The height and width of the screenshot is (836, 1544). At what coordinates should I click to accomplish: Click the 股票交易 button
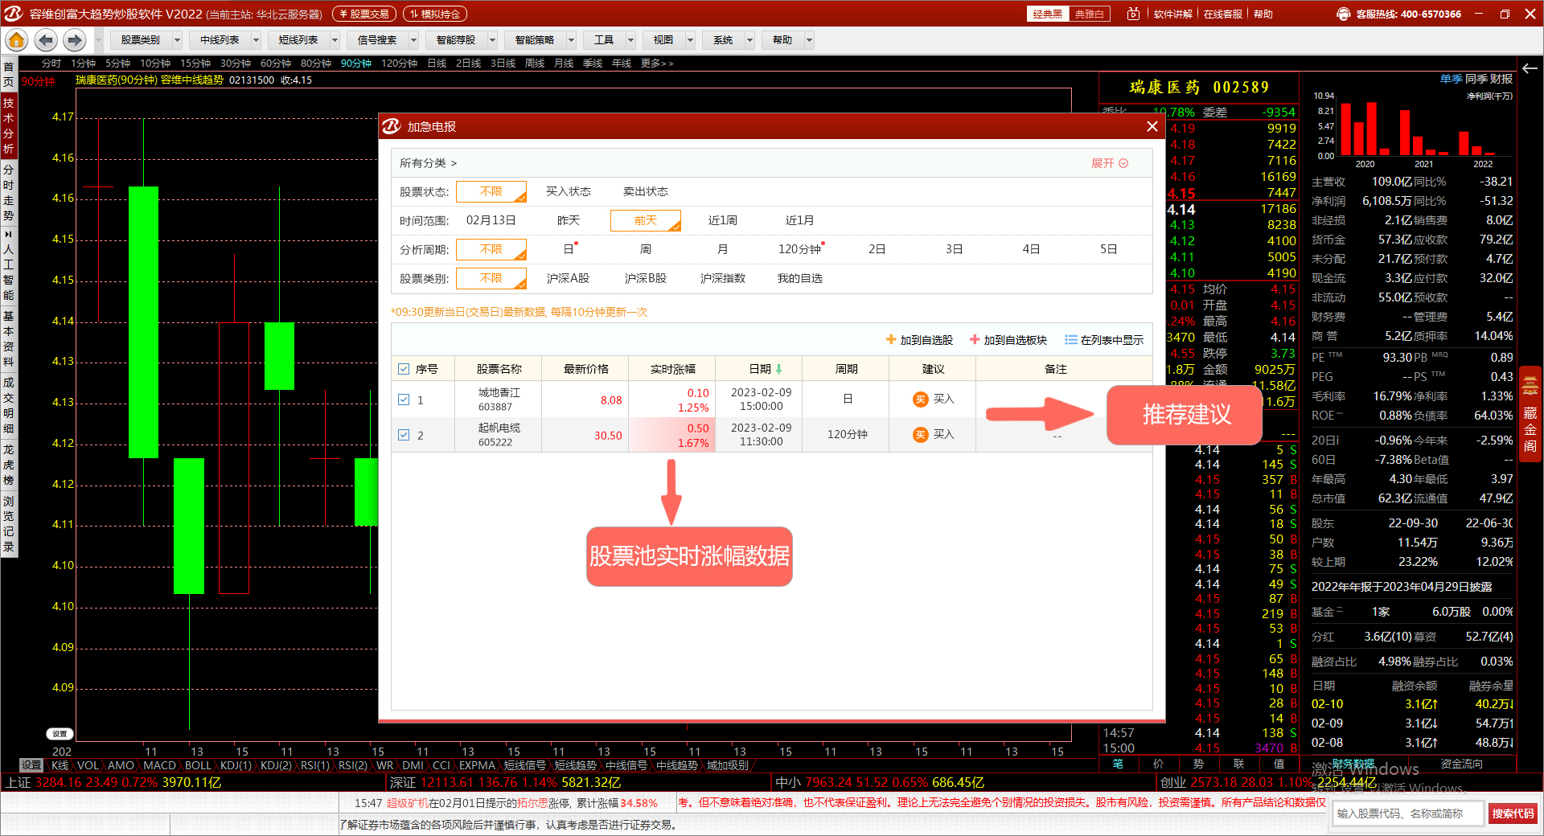[364, 14]
